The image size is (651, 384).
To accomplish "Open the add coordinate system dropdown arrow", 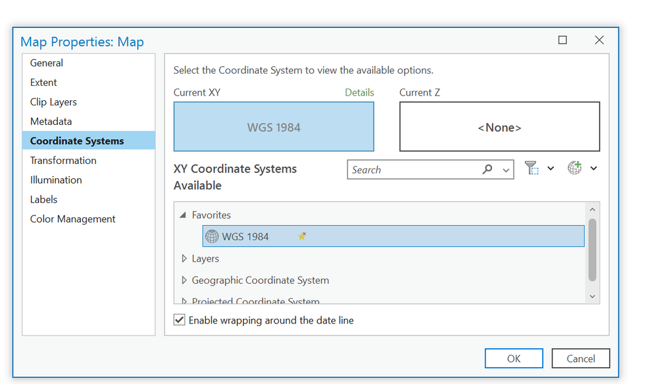I will (x=594, y=169).
